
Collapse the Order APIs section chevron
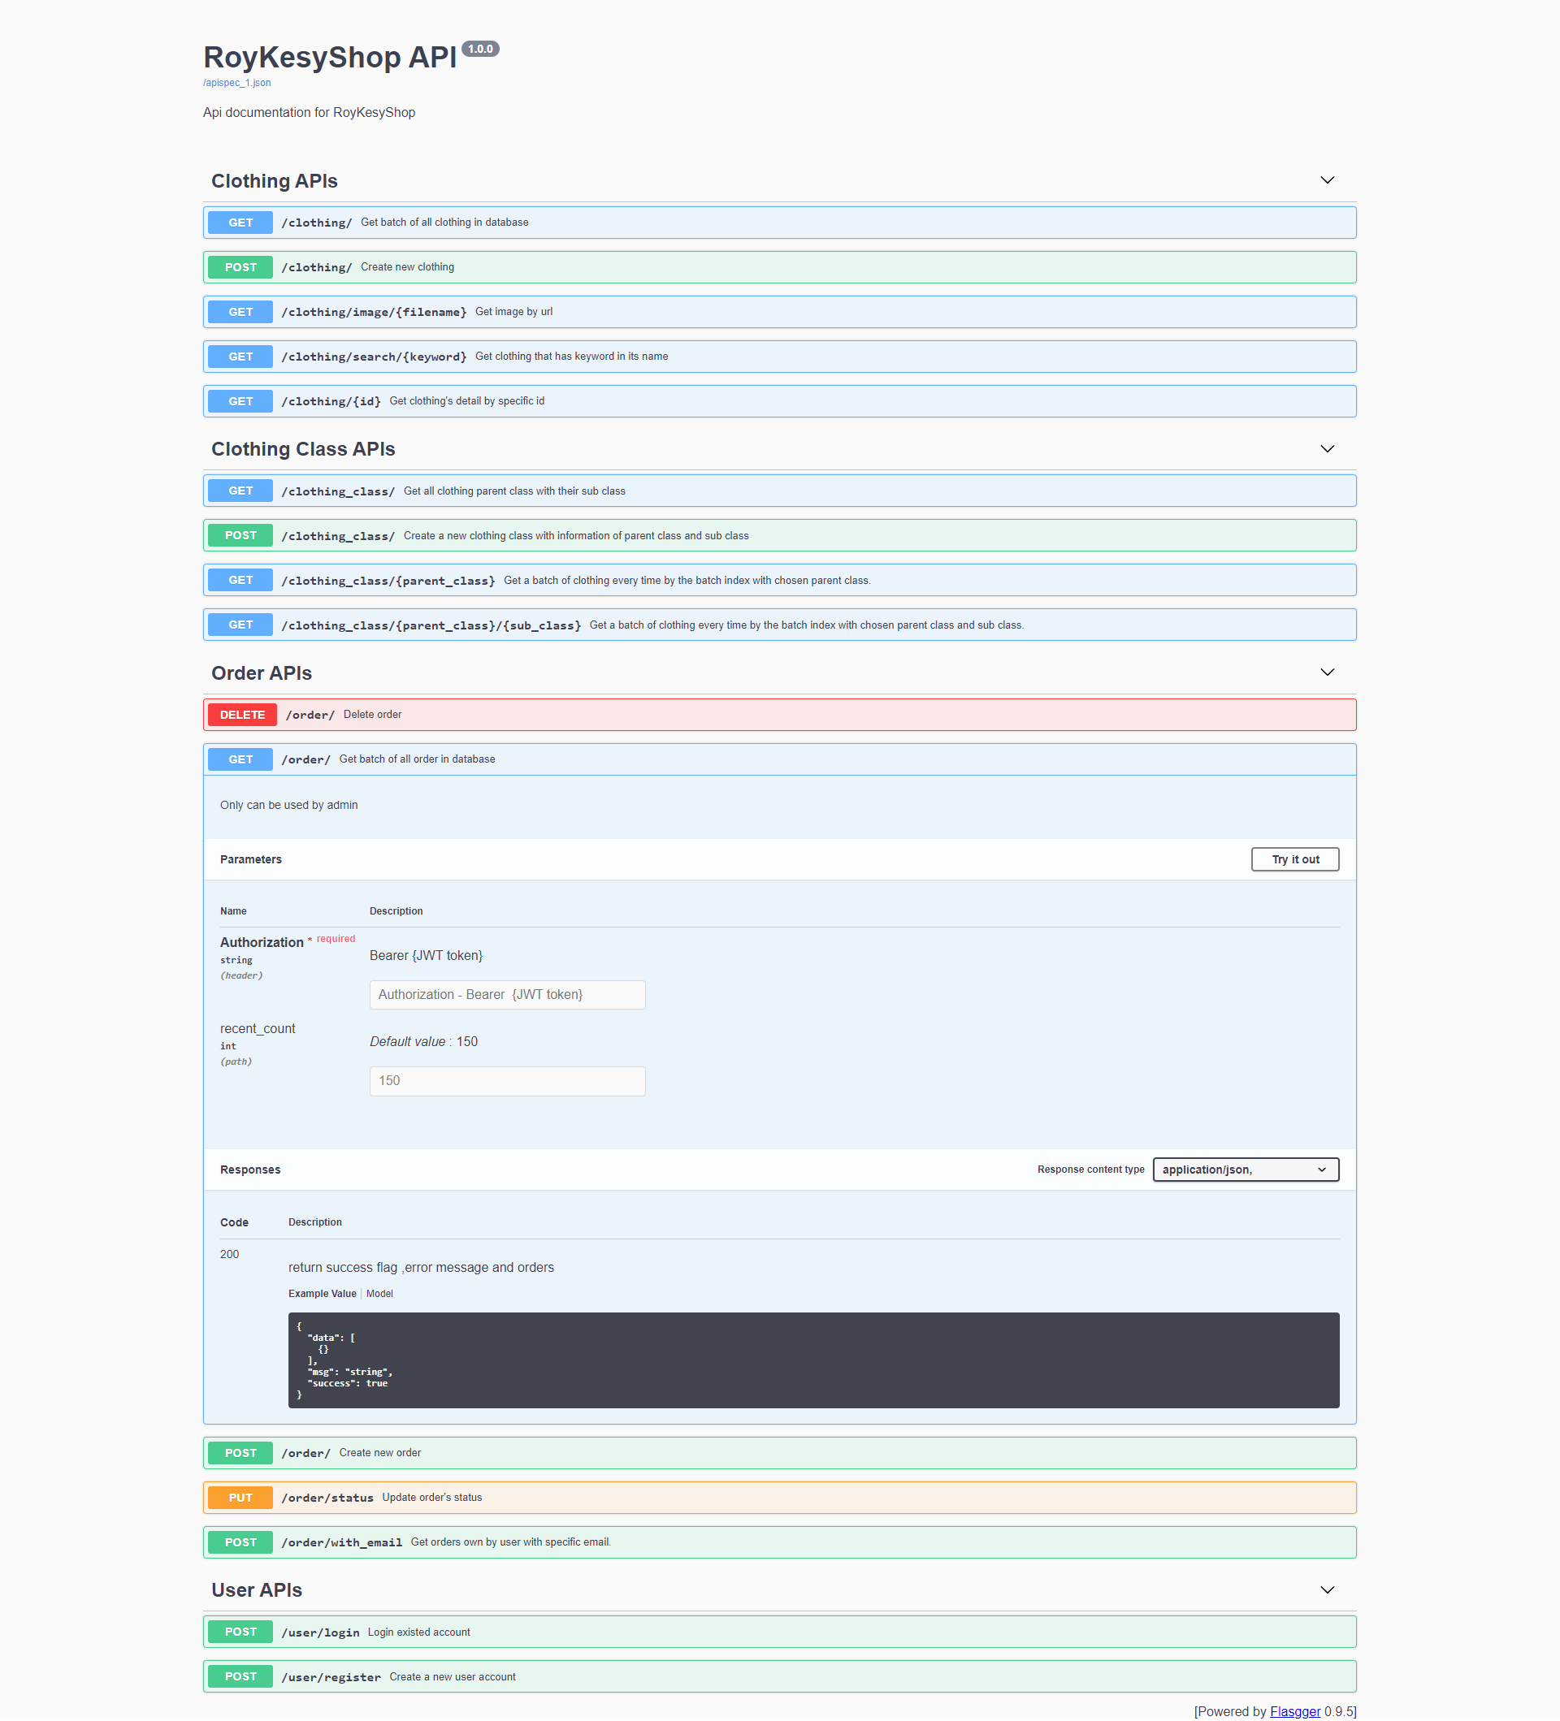pos(1326,672)
